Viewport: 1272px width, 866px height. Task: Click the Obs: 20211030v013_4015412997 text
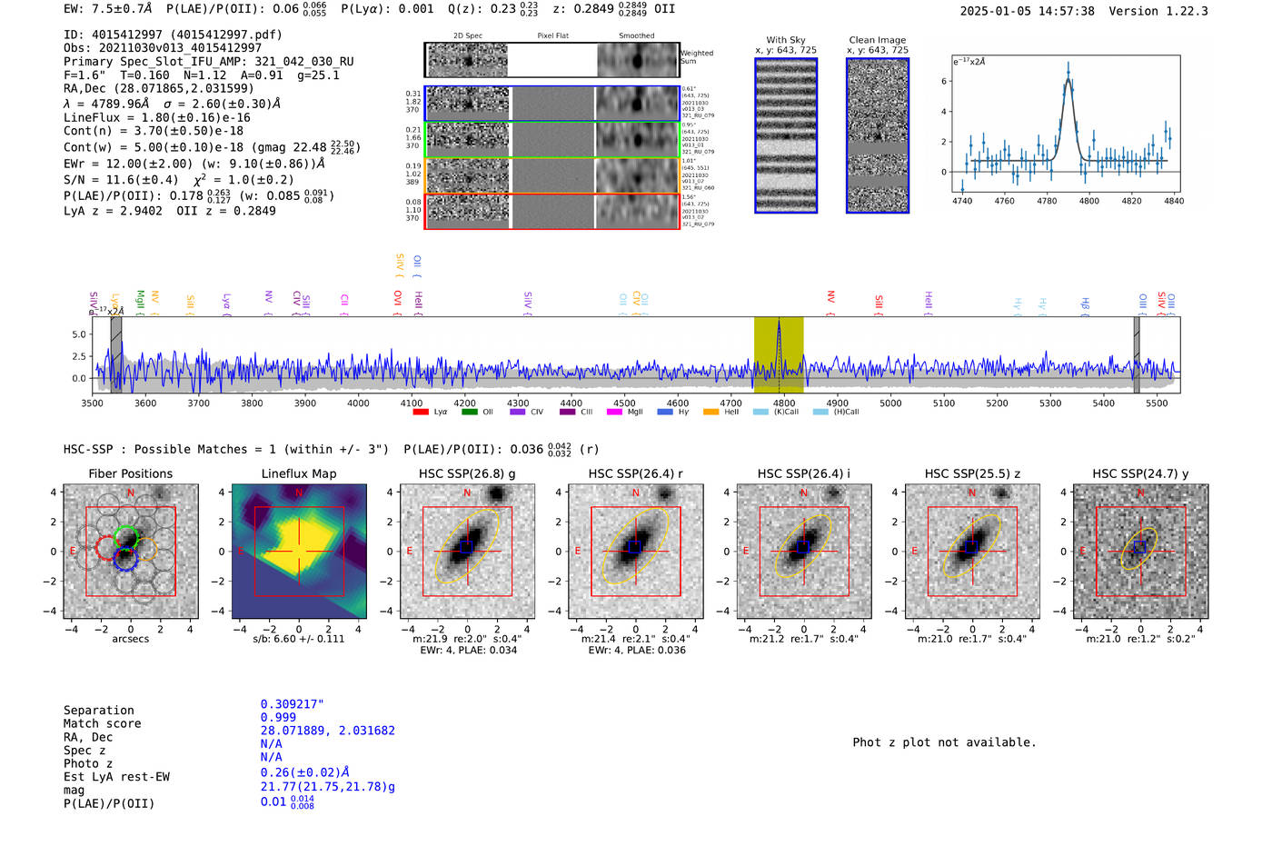coord(163,48)
